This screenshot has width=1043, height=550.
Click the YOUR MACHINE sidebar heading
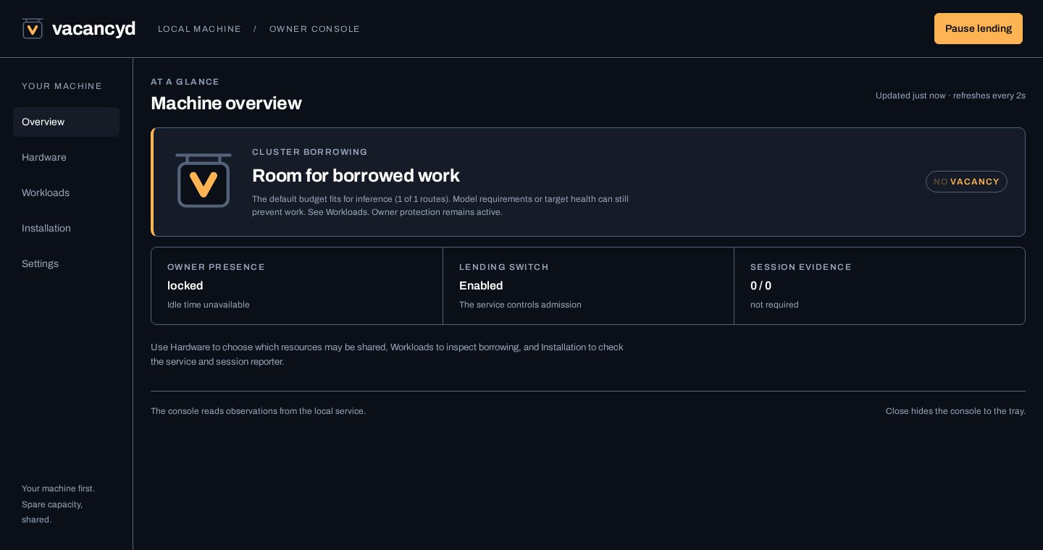(62, 86)
